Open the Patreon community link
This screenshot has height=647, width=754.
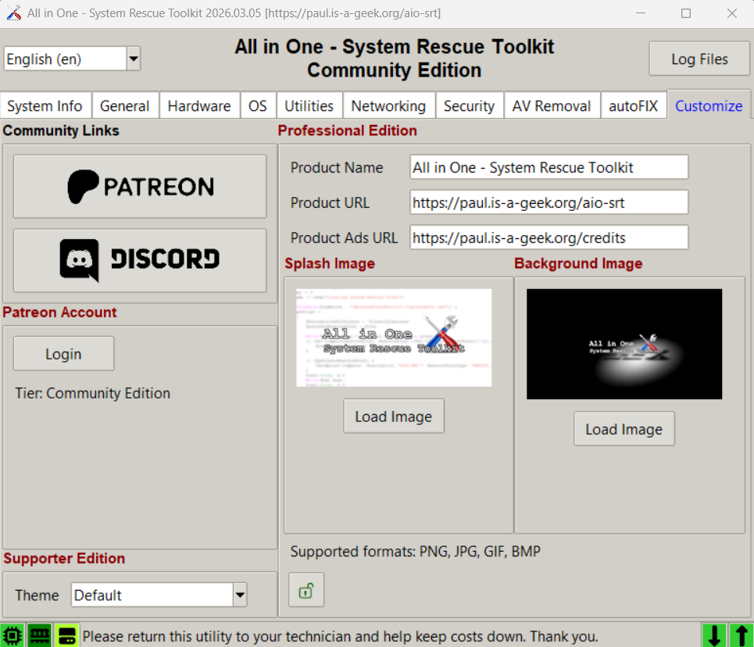[x=140, y=186]
